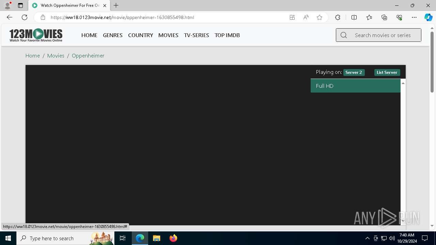Click the Windows taskbar search box

(65, 238)
